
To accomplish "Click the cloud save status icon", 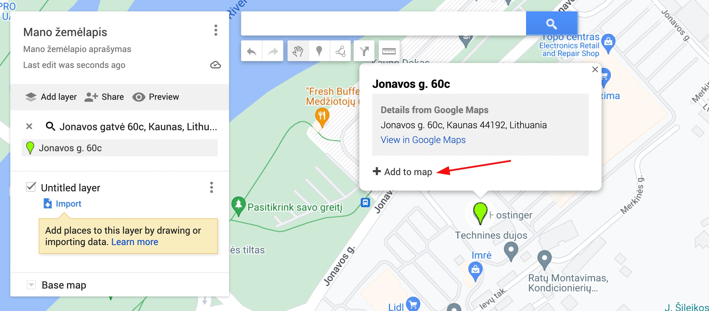I will tap(215, 65).
